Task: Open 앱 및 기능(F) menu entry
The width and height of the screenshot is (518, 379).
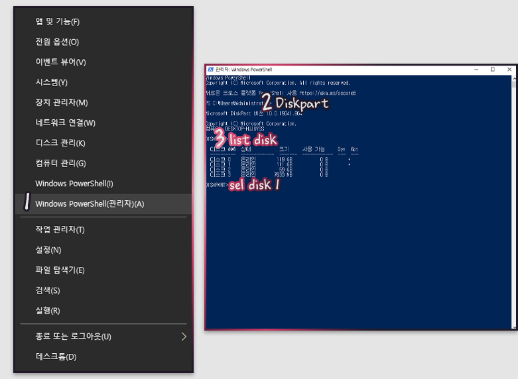Action: (103, 22)
